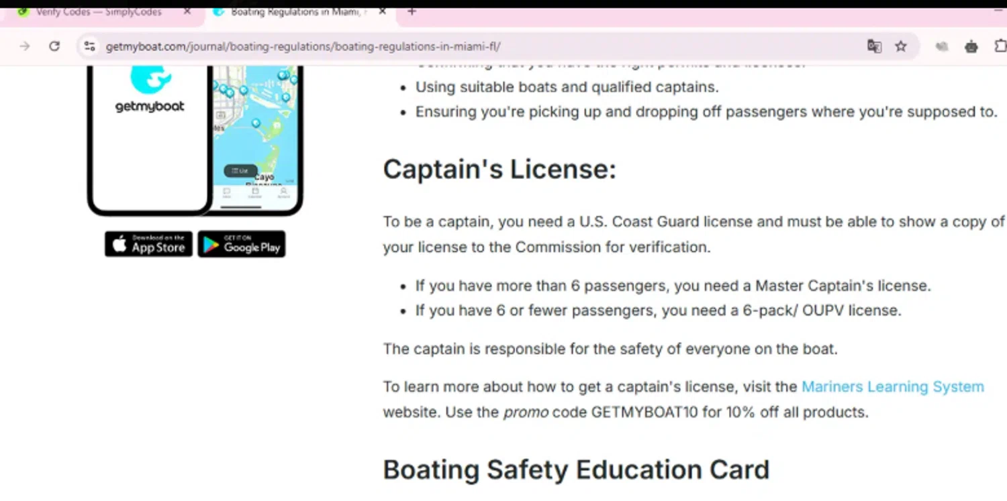Image resolution: width=1007 pixels, height=501 pixels.
Task: Open the browser extensions puzzle icon
Action: point(1000,46)
